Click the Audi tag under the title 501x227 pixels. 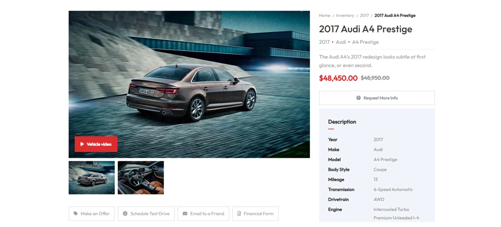(341, 42)
